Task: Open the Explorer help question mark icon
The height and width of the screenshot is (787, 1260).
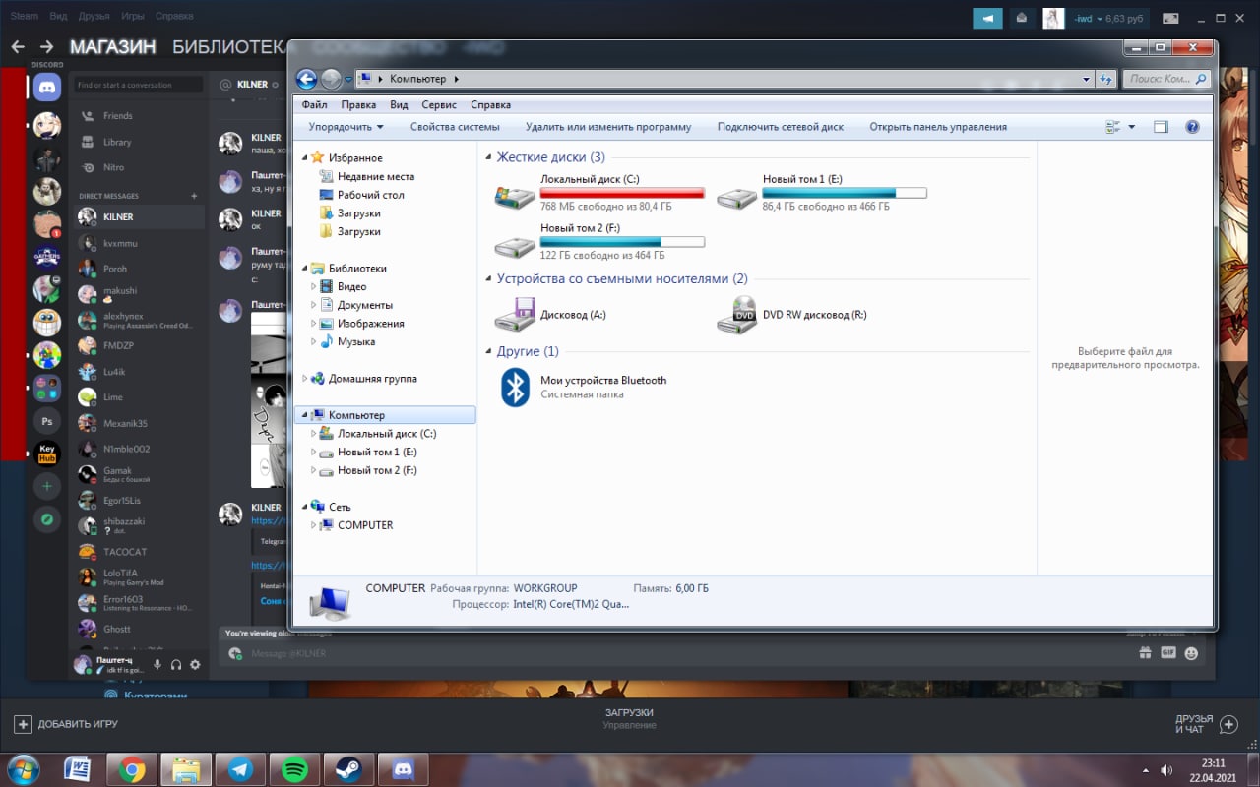Action: 1192,127
